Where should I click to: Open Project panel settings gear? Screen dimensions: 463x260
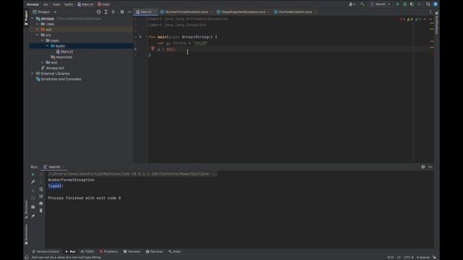122,12
